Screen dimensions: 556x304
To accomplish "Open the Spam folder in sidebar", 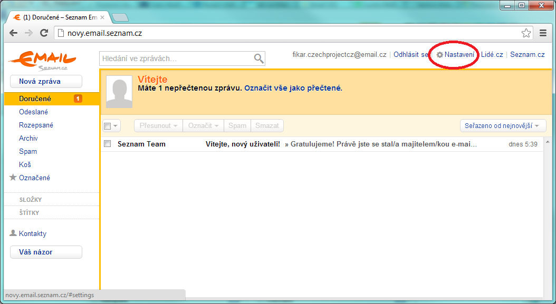I will (x=27, y=151).
